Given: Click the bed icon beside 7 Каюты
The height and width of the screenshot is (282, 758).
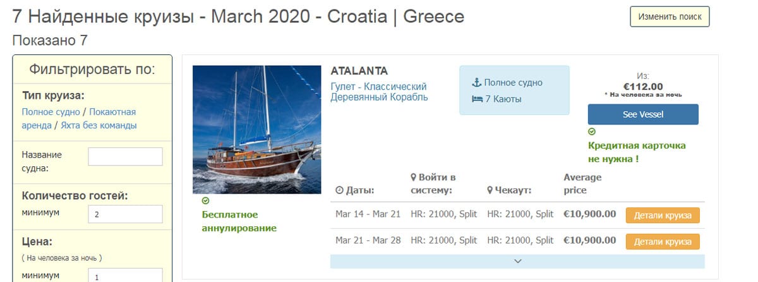Looking at the screenshot, I should point(477,99).
